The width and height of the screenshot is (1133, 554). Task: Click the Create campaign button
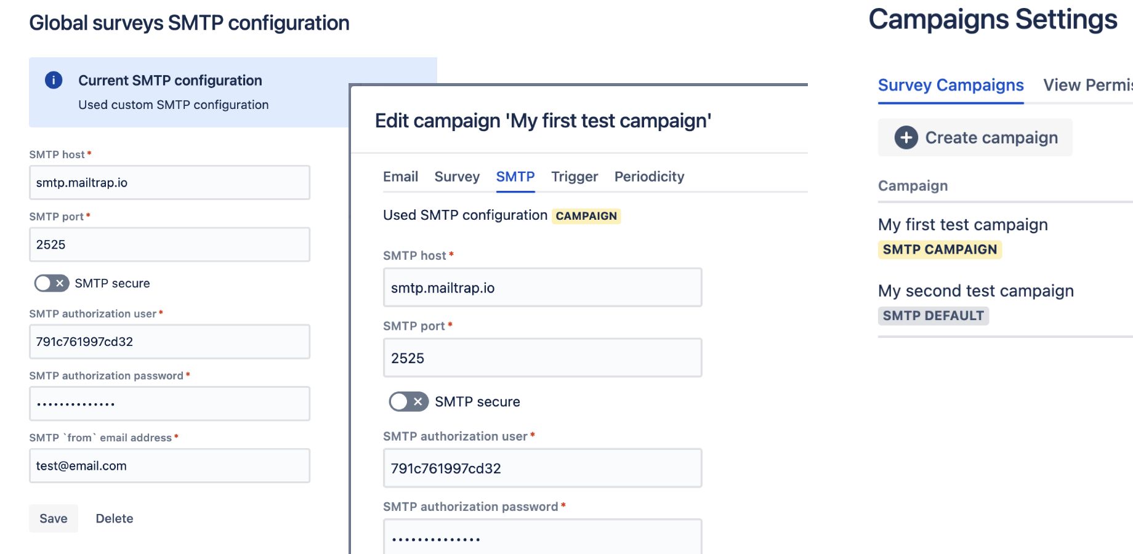pyautogui.click(x=975, y=137)
